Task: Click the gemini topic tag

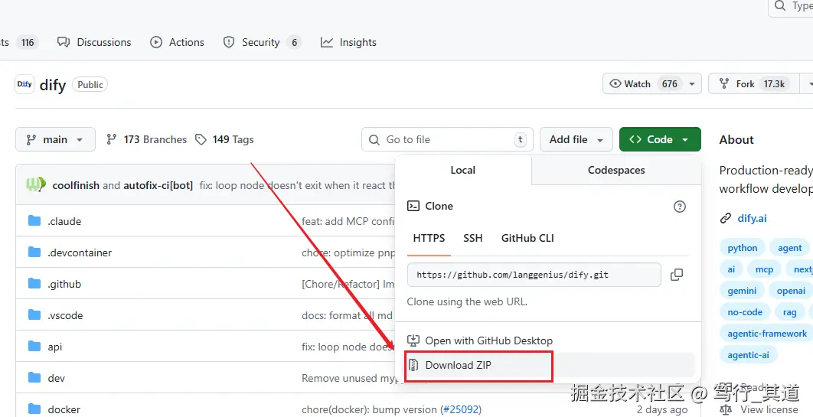Action: 742,291
